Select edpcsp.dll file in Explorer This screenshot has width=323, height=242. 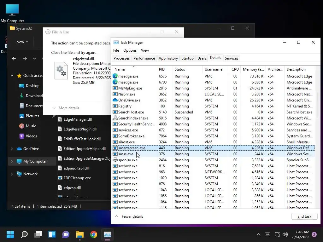point(69,188)
